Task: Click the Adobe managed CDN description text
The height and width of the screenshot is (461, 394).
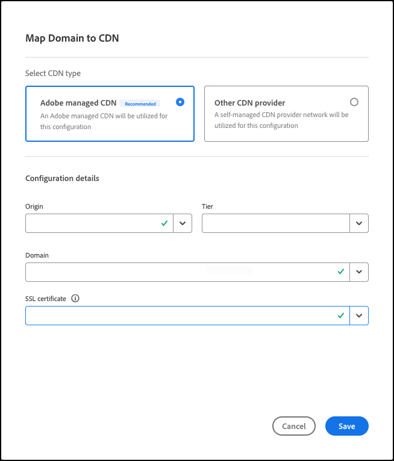Action: tap(104, 121)
